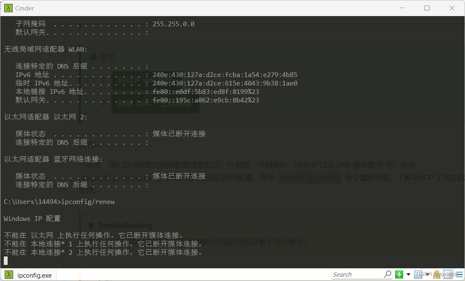Maximize the Cmder window
465x281 pixels.
(427, 8)
